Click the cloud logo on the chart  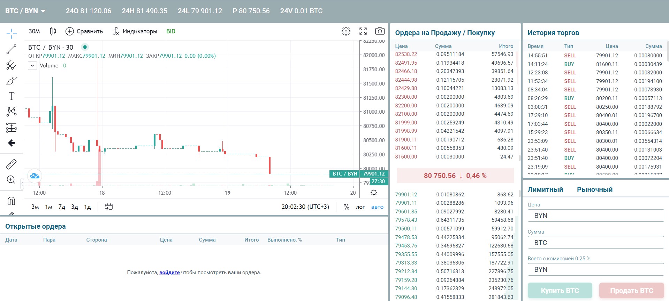pyautogui.click(x=35, y=176)
